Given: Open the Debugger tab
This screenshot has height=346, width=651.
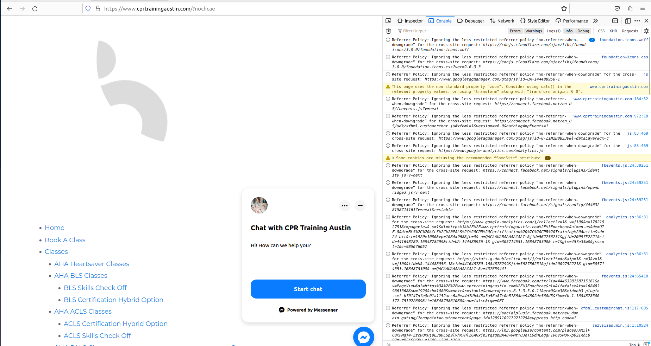Looking at the screenshot, I should (471, 21).
